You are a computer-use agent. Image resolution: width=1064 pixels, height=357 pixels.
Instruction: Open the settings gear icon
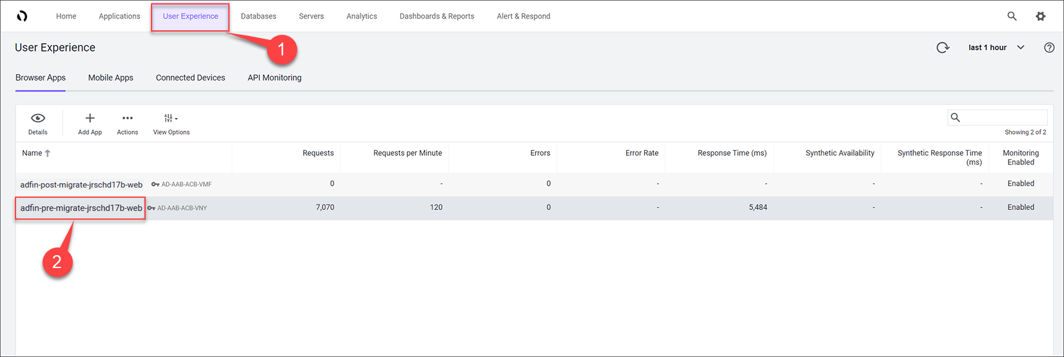[1040, 16]
